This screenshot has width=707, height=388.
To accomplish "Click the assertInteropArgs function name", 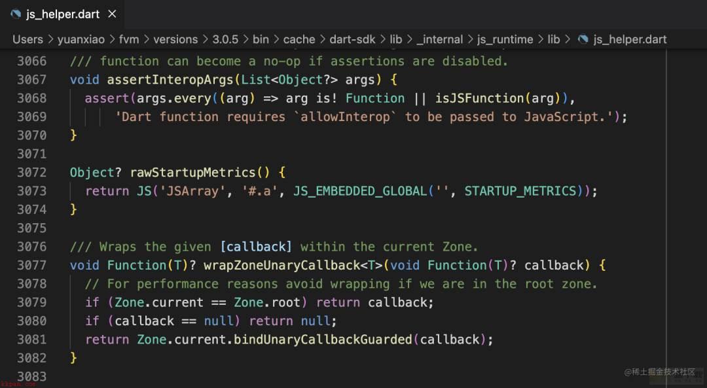I will click(170, 80).
